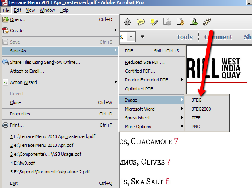252x188 pixels.
Task: Select TIFF image format
Action: coord(207,118)
